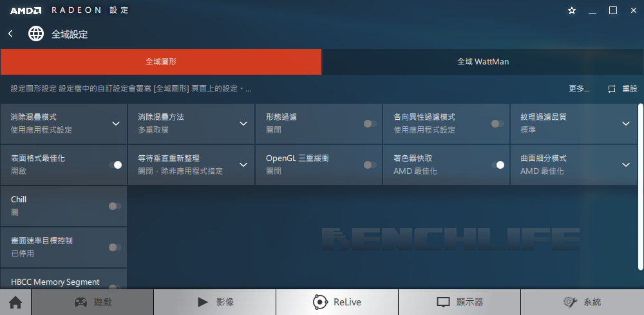Close the Radeon settings window
The image size is (644, 315).
pos(633,11)
